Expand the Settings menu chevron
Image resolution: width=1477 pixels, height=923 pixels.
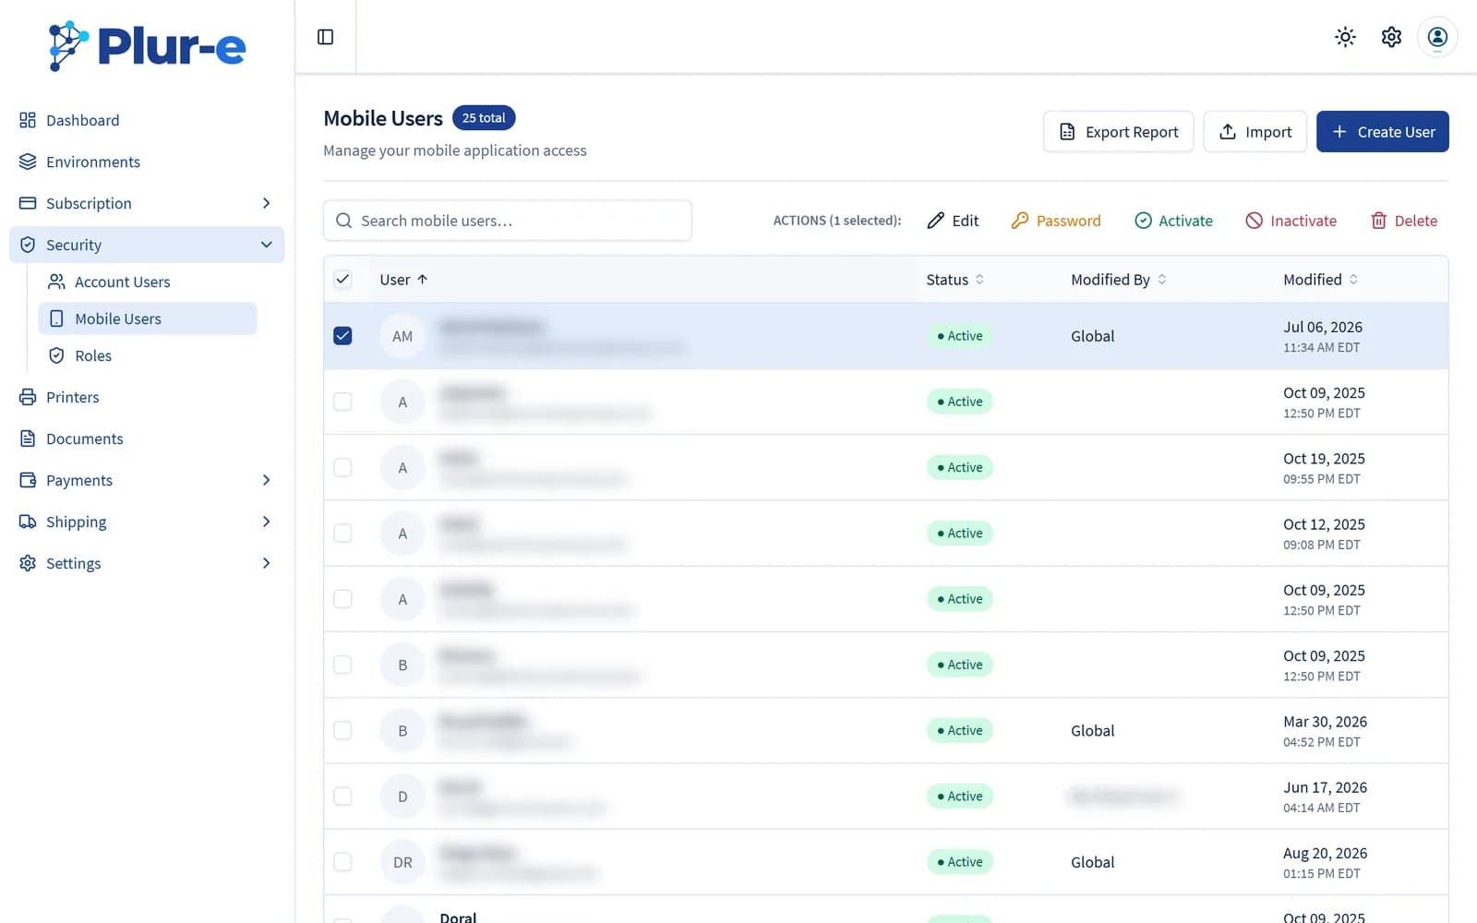[266, 563]
